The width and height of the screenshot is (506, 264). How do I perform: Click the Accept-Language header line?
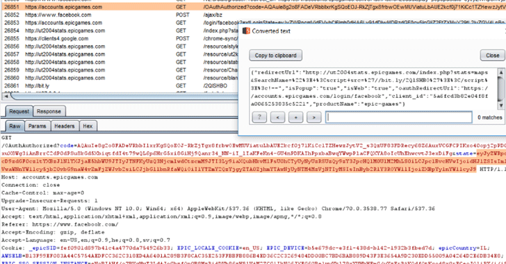pos(85,240)
